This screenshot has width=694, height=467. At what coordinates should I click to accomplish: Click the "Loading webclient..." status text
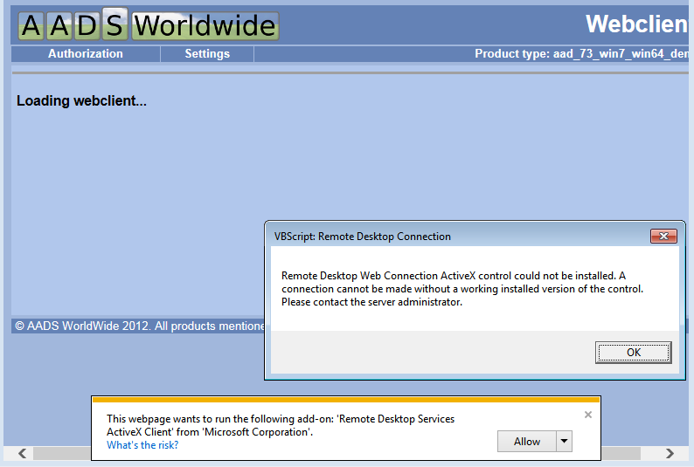coord(81,101)
